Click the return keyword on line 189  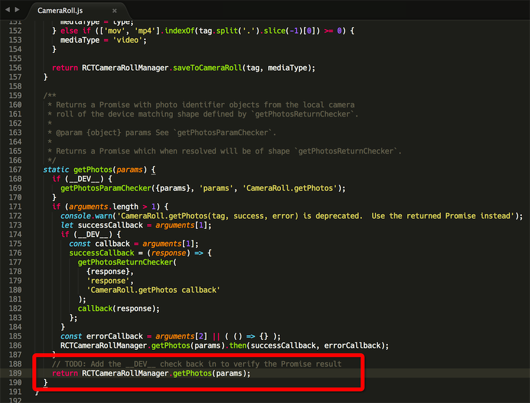(x=65, y=373)
